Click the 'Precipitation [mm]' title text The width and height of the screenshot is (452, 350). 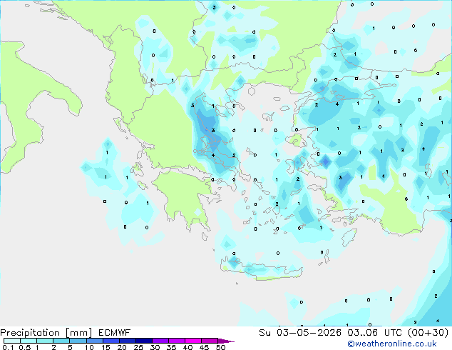point(46,333)
